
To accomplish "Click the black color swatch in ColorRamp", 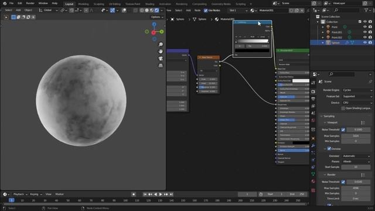I will click(x=252, y=50).
